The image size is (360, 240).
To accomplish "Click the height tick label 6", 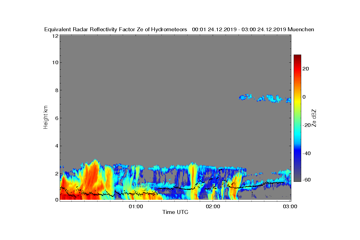I will coord(56,118).
